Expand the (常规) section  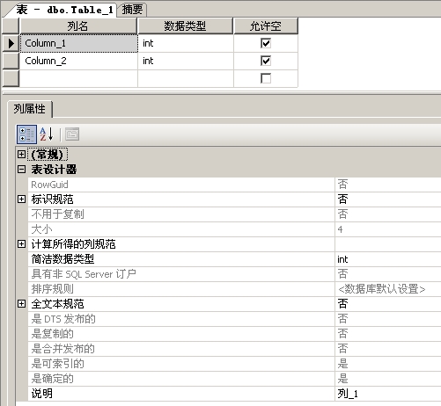click(x=21, y=154)
